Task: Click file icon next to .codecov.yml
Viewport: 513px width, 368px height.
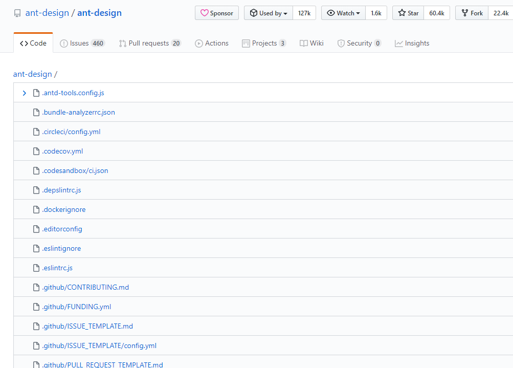Action: (36, 151)
